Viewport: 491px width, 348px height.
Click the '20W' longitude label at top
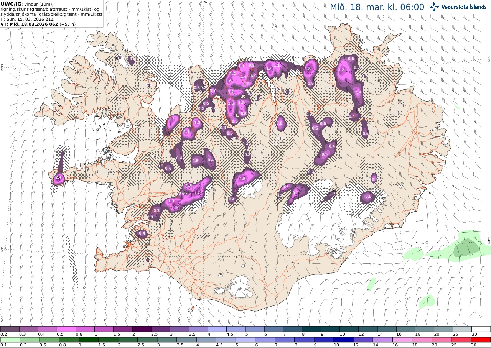(204, 2)
